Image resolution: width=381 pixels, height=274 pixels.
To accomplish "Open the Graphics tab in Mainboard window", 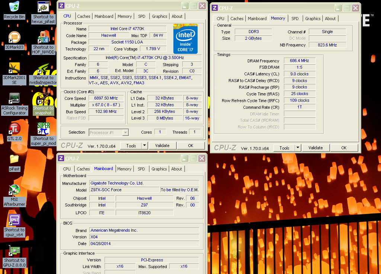I will [159, 169].
